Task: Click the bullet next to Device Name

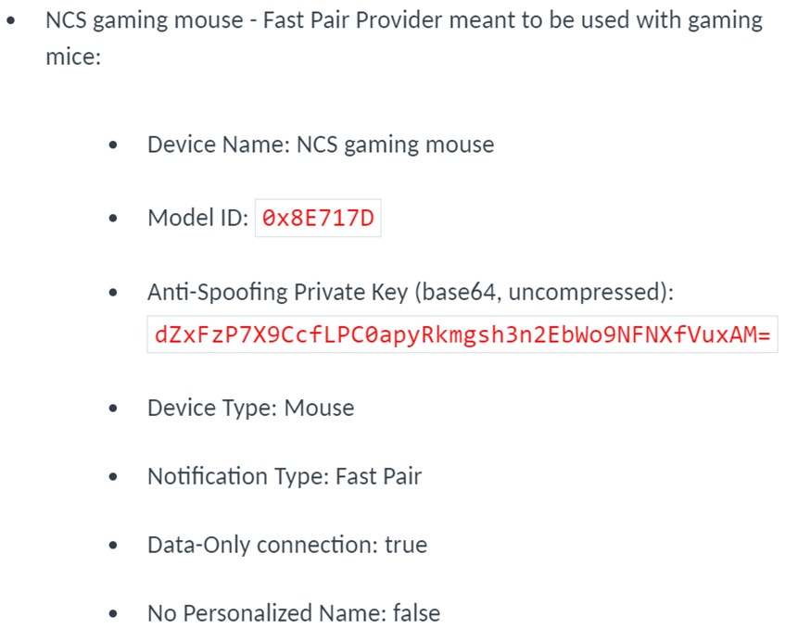Action: coord(113,145)
